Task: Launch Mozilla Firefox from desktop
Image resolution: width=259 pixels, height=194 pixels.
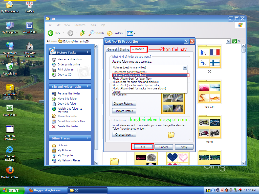Action: (10, 173)
